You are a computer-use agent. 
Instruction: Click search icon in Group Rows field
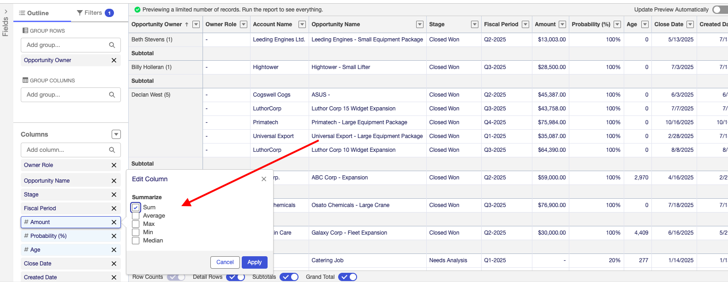[112, 45]
